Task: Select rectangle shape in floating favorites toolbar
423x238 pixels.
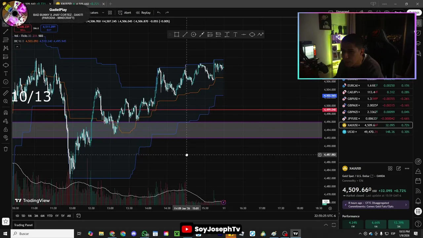Action: (x=177, y=34)
